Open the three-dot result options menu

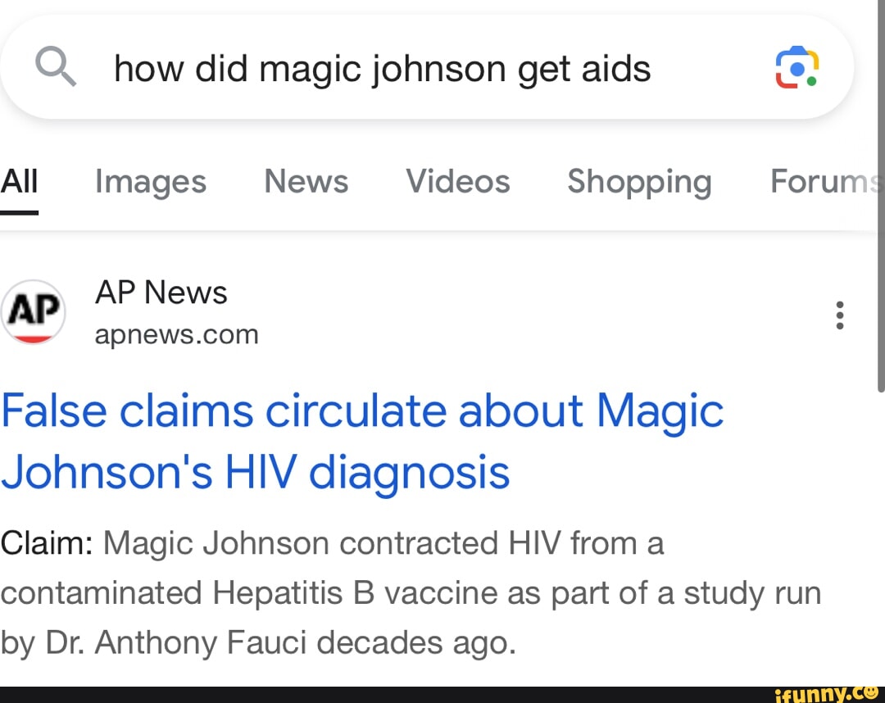(838, 315)
